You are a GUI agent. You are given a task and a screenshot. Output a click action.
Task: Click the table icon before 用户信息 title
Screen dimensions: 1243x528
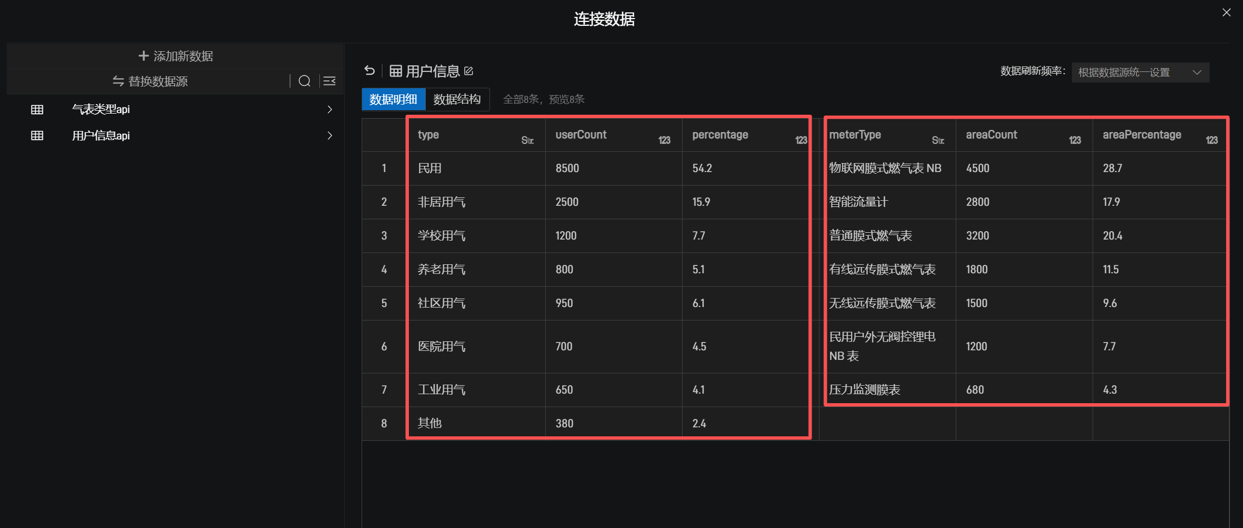396,71
